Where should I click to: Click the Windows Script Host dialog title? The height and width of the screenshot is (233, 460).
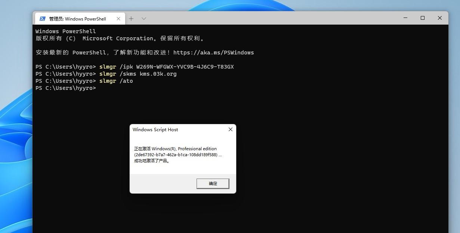pos(155,130)
